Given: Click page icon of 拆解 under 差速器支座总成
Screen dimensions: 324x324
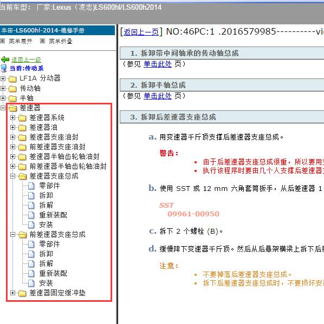Looking at the screenshot, I should (x=31, y=205).
